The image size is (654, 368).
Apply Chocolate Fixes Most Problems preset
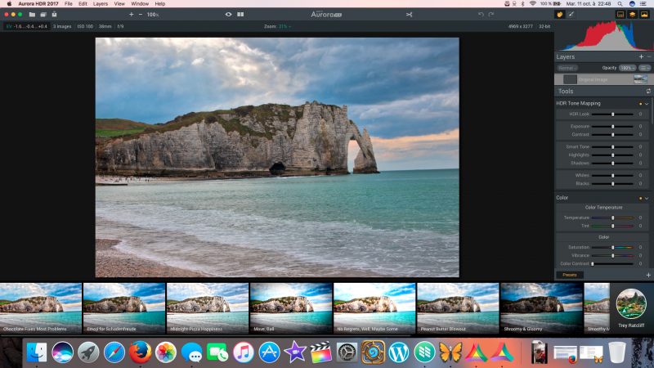click(x=41, y=308)
